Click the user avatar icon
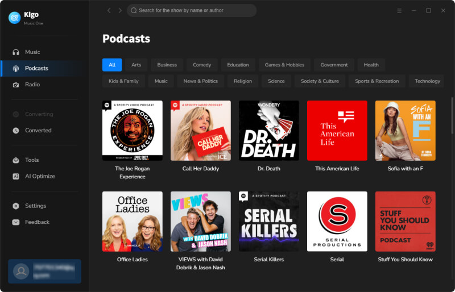455x292 pixels. pos(21,271)
